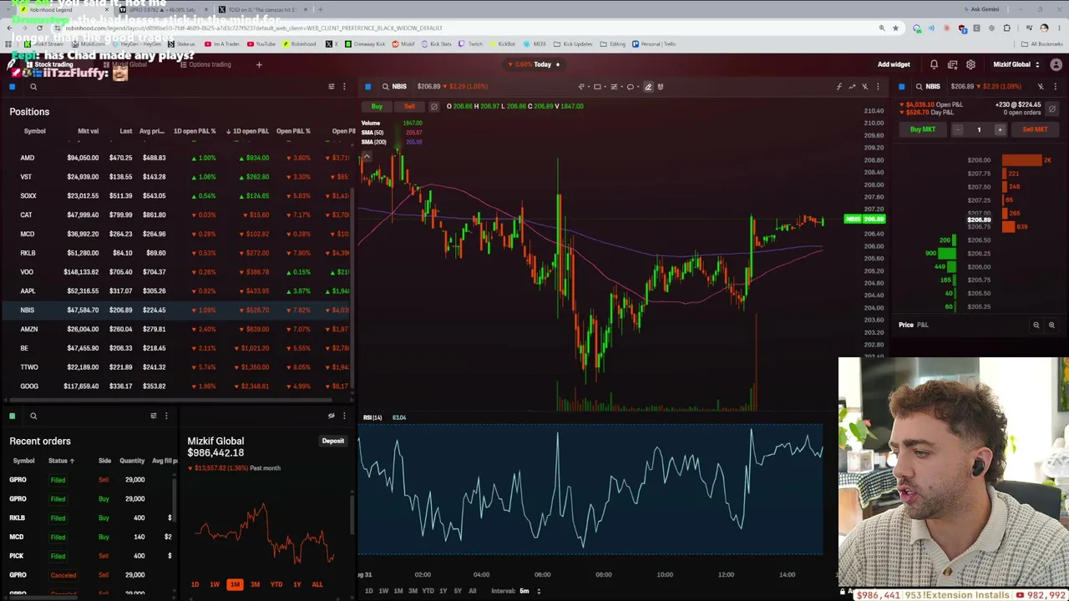Click the Deposit button
1069x601 pixels.
pyautogui.click(x=333, y=441)
